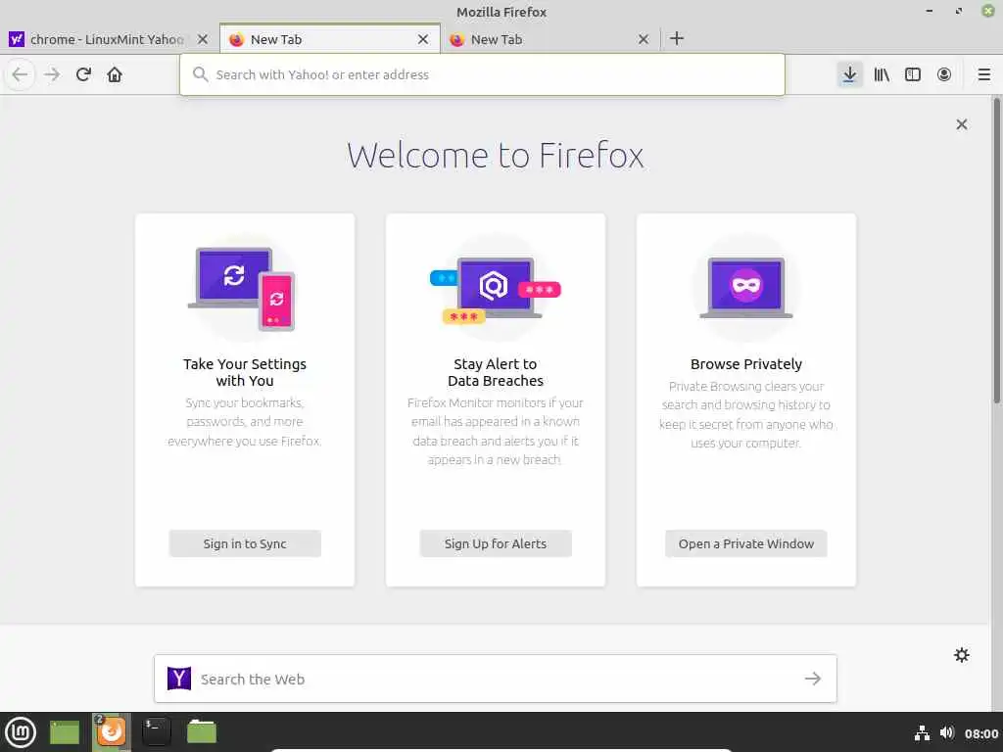This screenshot has height=752, width=1003.
Task: Click the private browsing mask illustration
Action: 745,288
